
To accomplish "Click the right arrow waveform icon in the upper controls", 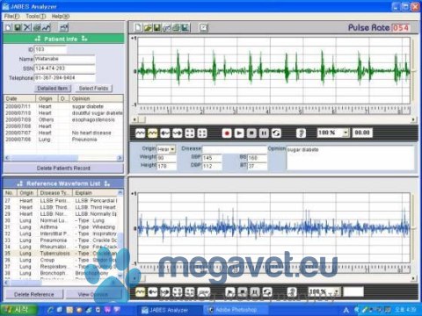I will point(178,133).
